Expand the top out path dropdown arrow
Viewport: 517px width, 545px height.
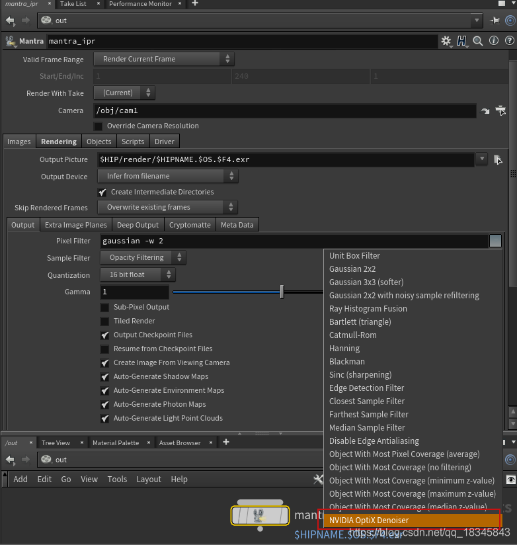tap(477, 20)
